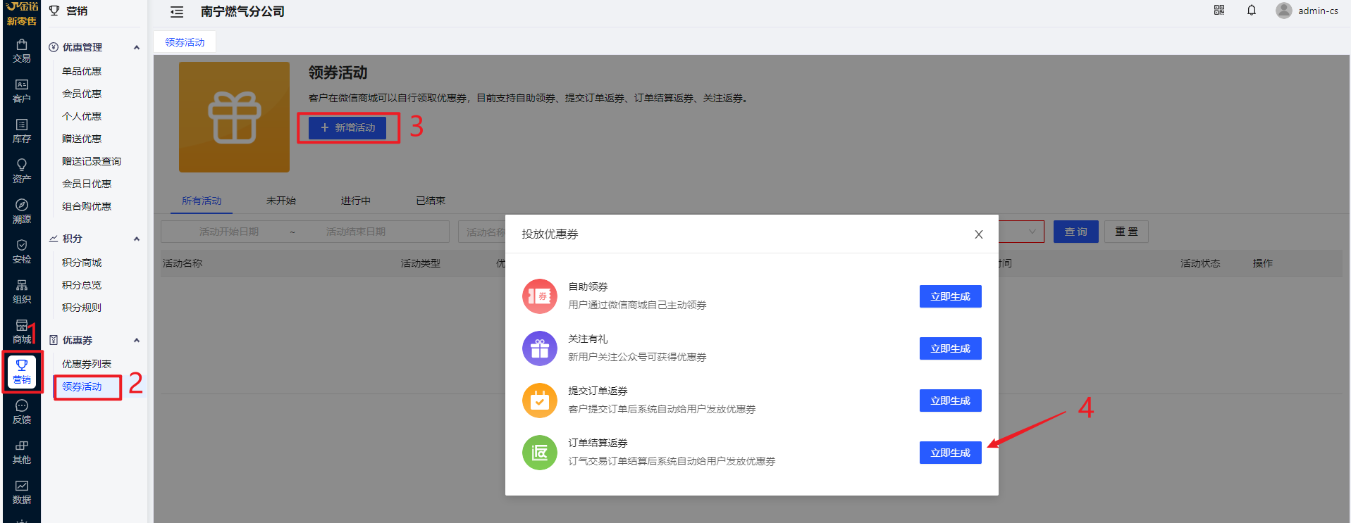The image size is (1351, 523).
Task: Close the 投放优惠券 dialog
Action: pos(978,234)
